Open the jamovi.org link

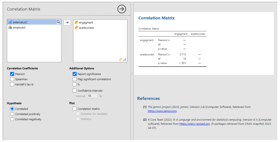tap(162, 111)
